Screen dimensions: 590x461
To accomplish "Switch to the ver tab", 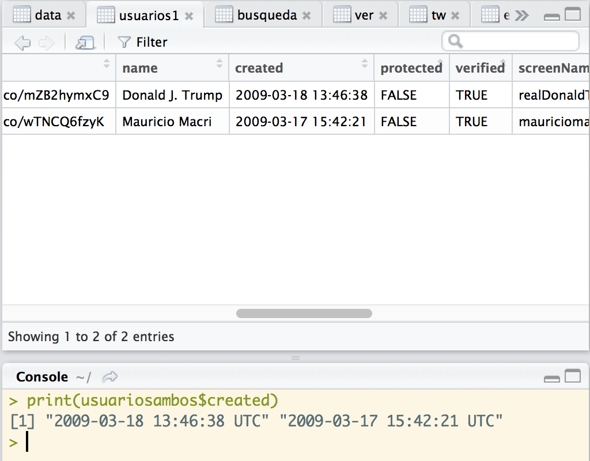I will pos(363,15).
